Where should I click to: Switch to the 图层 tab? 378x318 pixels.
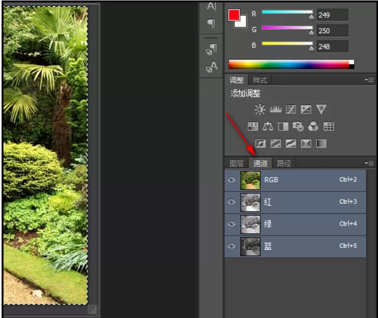[237, 164]
